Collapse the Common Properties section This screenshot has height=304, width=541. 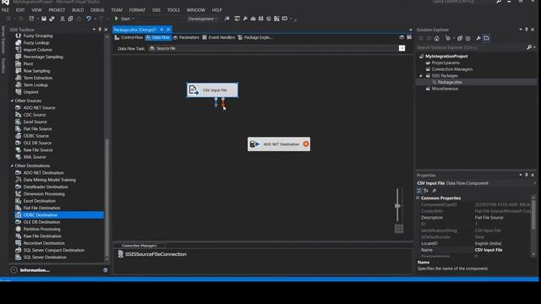(418, 198)
